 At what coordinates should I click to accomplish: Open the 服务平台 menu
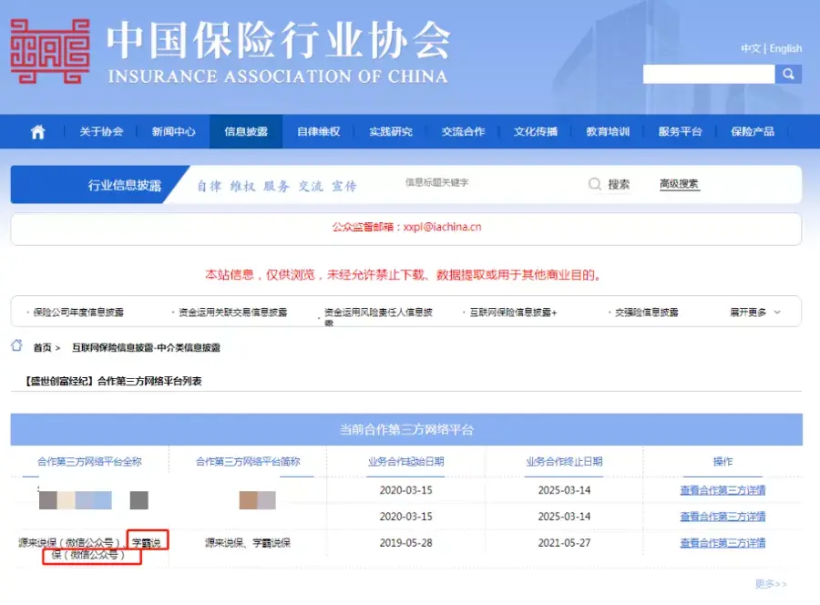click(x=680, y=132)
